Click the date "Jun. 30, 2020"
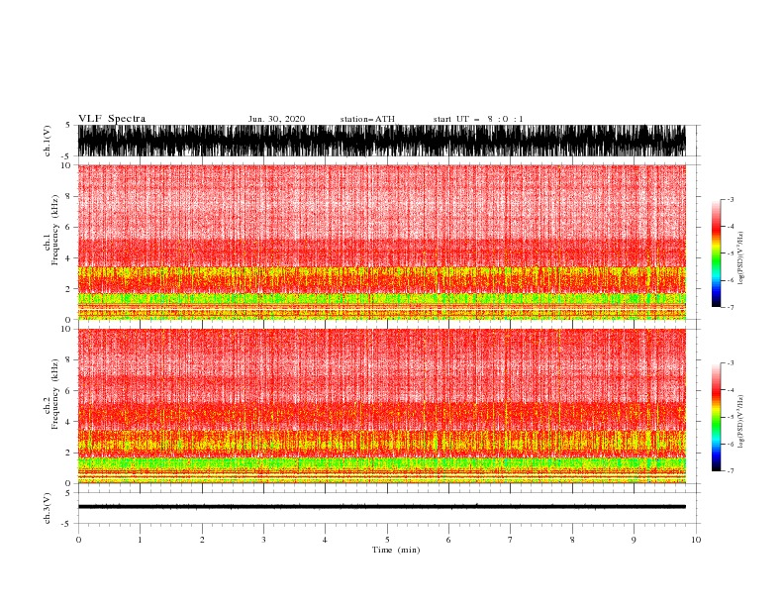Screen dimensions: 784x606 point(276,119)
